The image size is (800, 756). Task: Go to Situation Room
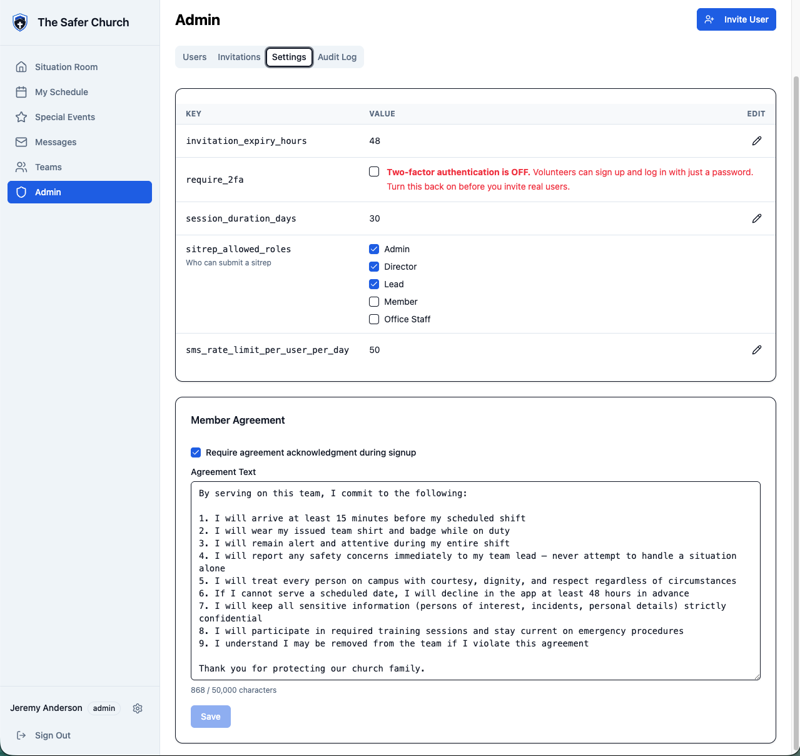click(79, 67)
